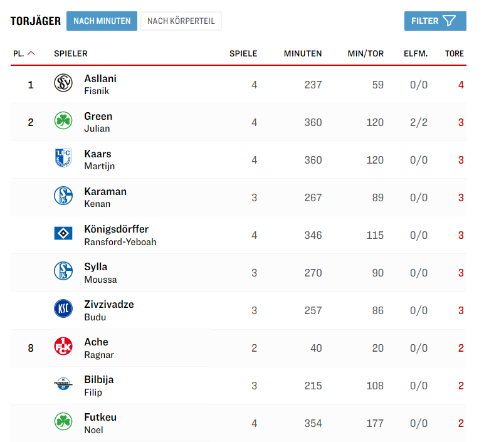This screenshot has height=442, width=484.
Task: Sort table by Spiele column header
Action: (x=243, y=54)
